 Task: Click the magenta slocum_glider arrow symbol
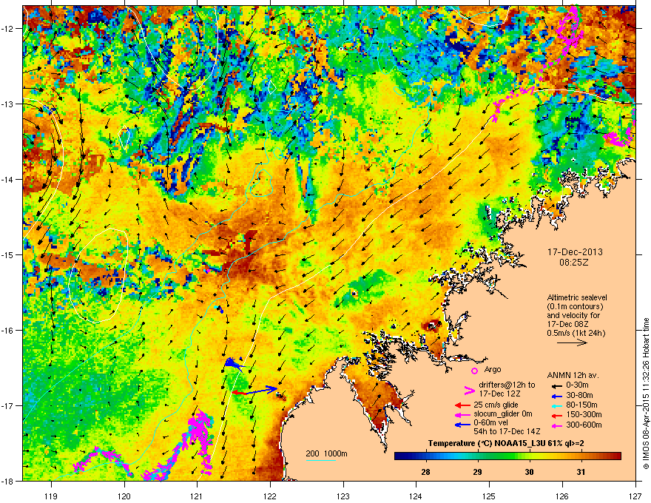pos(462,414)
